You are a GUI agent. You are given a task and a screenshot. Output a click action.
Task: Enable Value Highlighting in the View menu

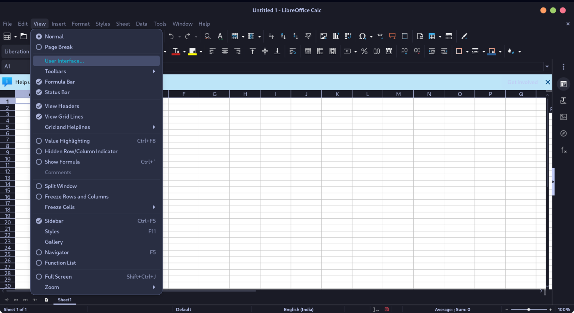[x=67, y=141]
